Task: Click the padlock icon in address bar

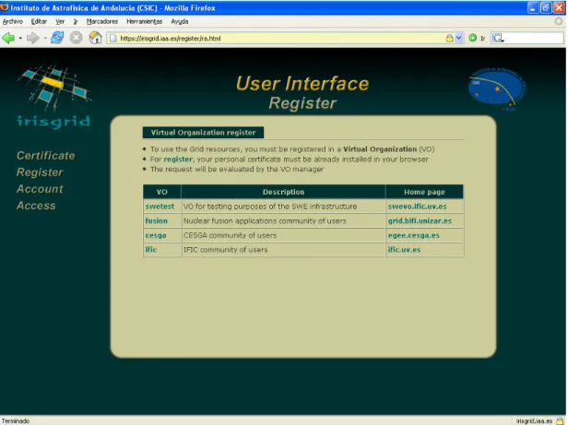Action: pos(450,38)
